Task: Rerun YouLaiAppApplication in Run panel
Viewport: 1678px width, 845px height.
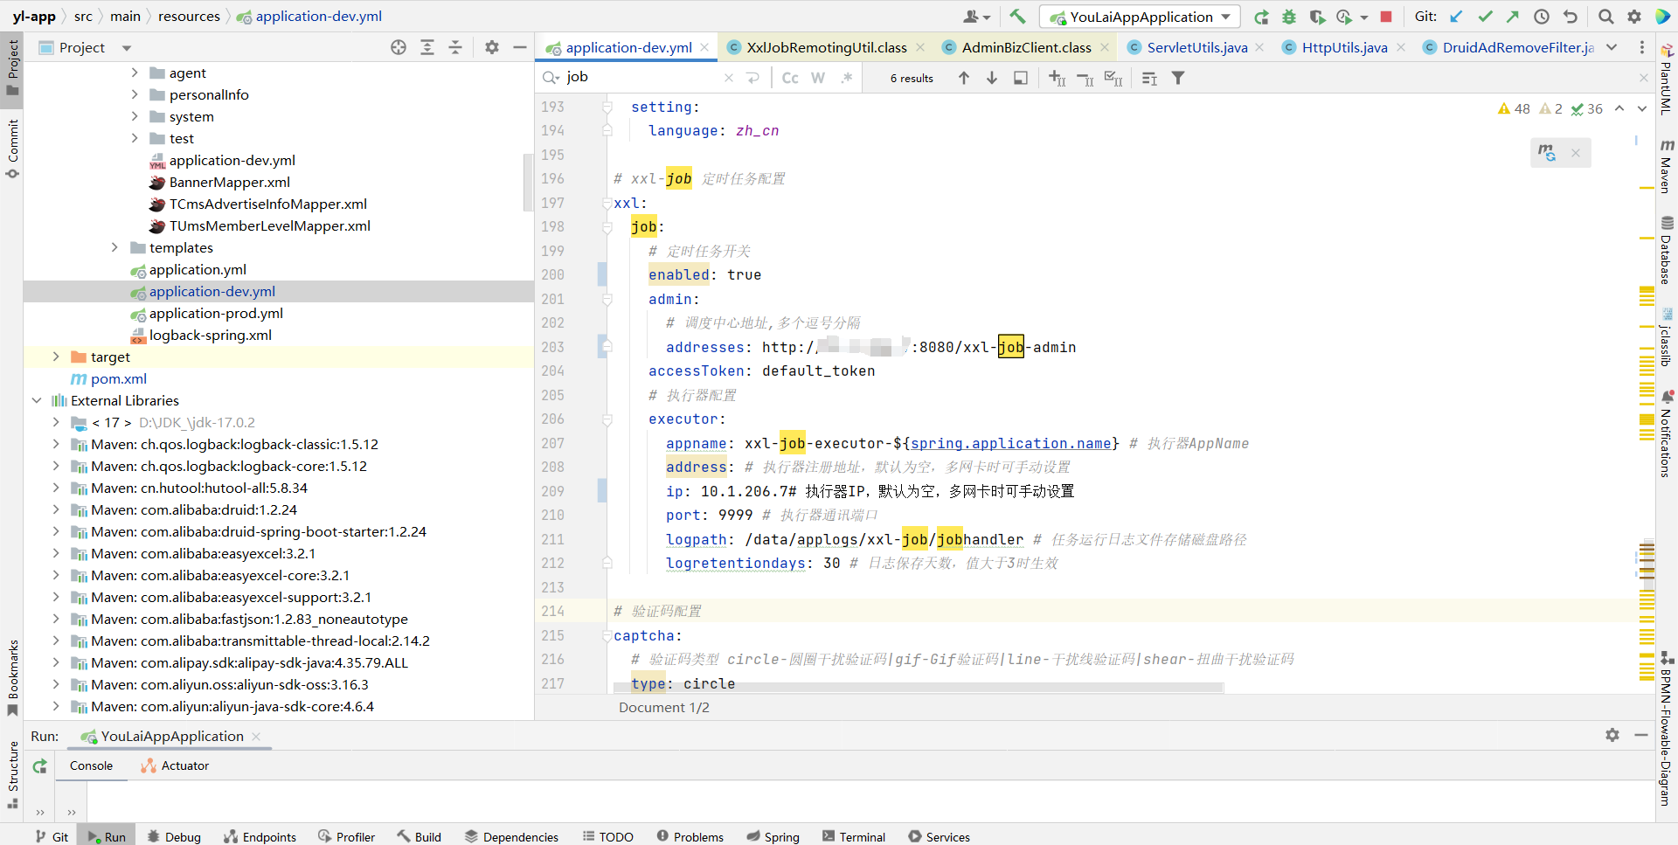Action: tap(40, 766)
